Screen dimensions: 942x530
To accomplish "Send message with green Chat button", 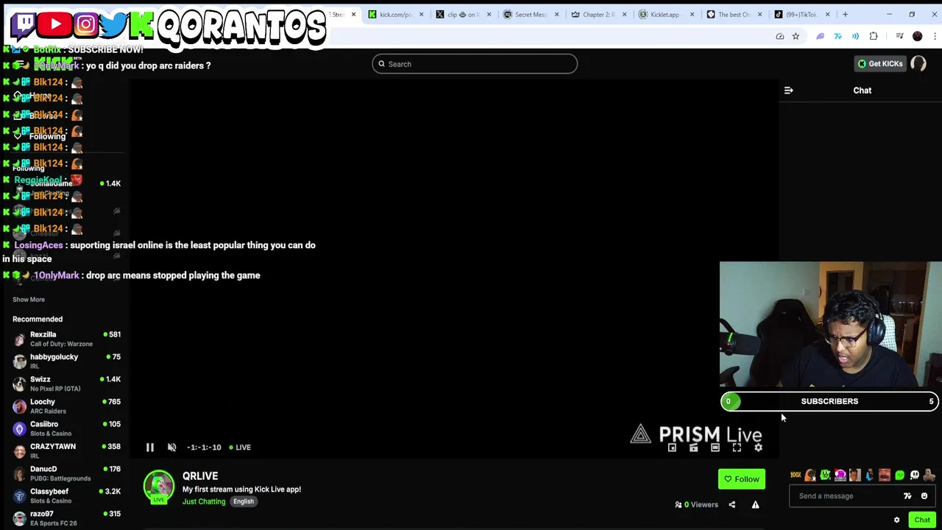I will click(922, 520).
